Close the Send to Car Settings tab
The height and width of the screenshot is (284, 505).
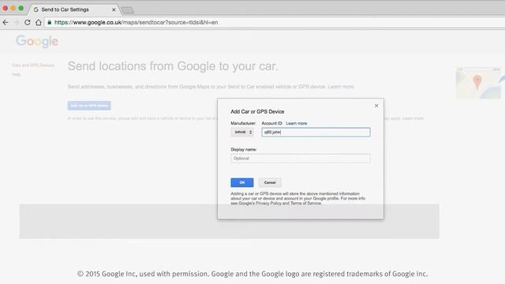click(x=114, y=9)
